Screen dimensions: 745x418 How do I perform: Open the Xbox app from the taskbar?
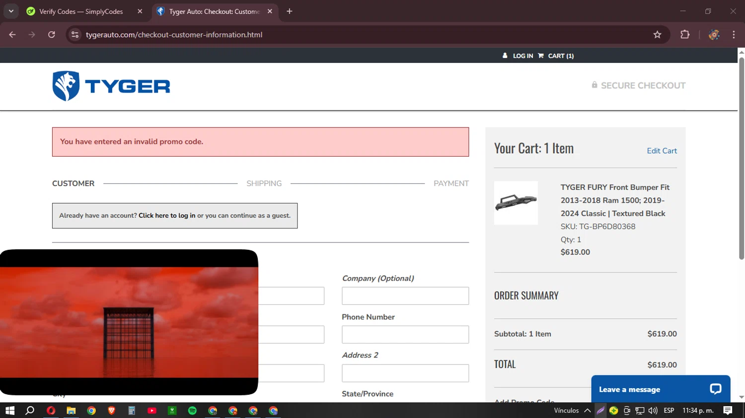pos(172,411)
